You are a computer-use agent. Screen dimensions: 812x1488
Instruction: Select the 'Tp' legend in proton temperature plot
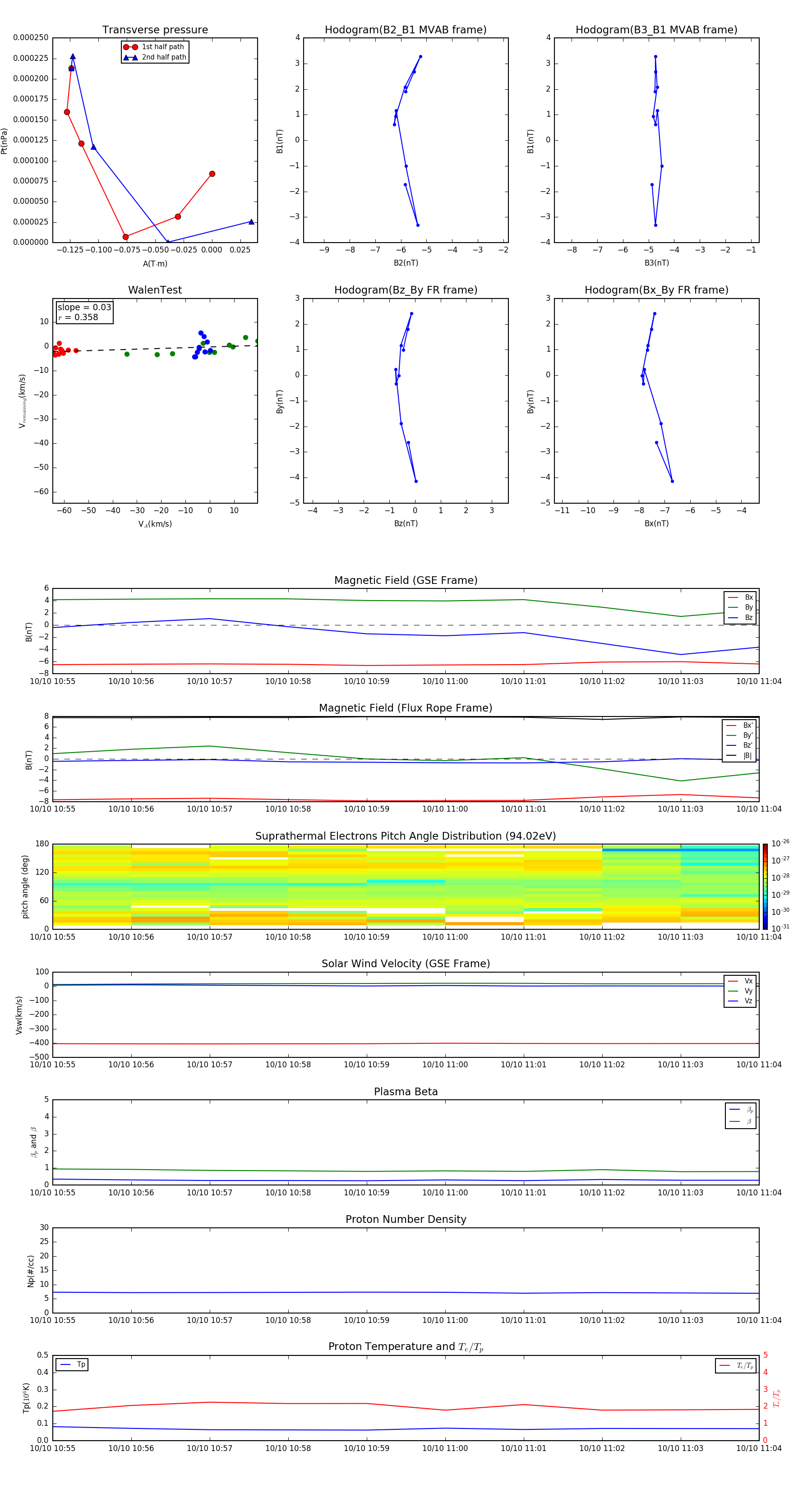click(x=72, y=1365)
